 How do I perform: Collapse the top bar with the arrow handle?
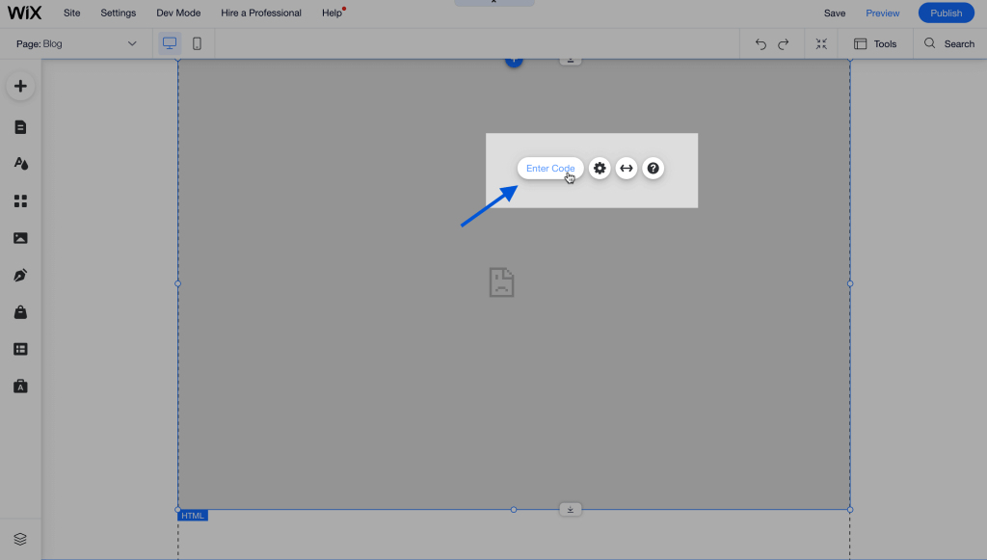coord(493,3)
